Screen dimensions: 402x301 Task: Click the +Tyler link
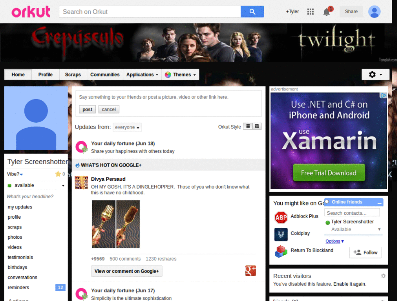coord(292,11)
